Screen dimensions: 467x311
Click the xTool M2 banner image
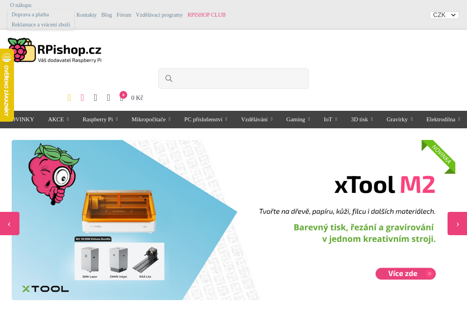click(x=233, y=220)
